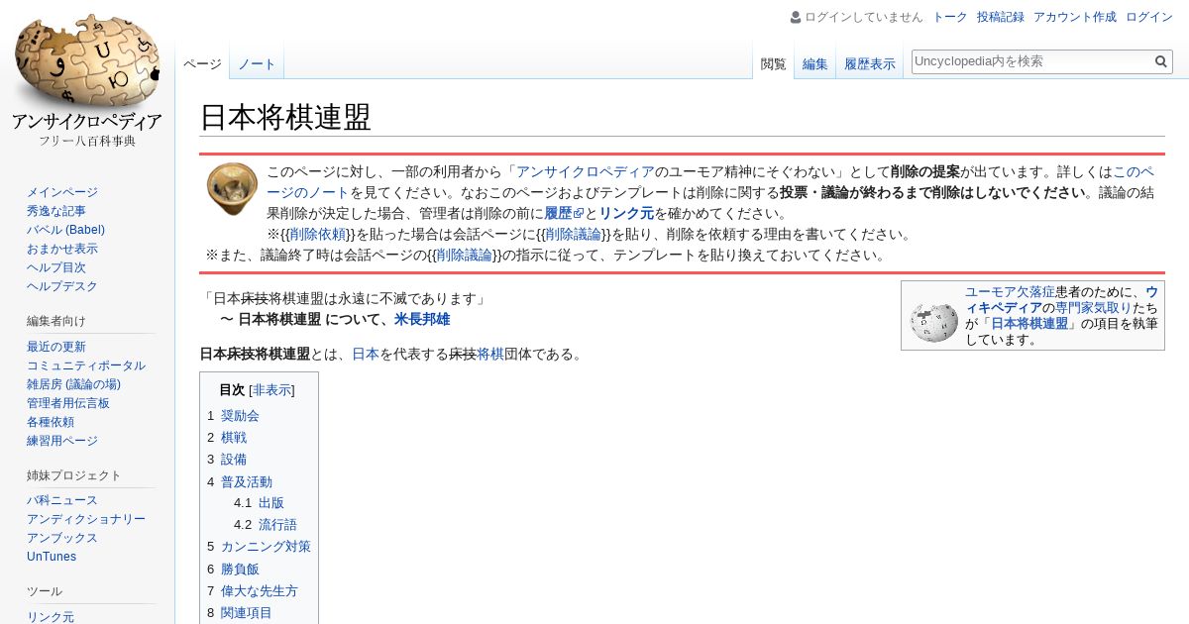The height and width of the screenshot is (624, 1189).
Task: Jump to contents section 普及活動
Action: click(x=247, y=482)
